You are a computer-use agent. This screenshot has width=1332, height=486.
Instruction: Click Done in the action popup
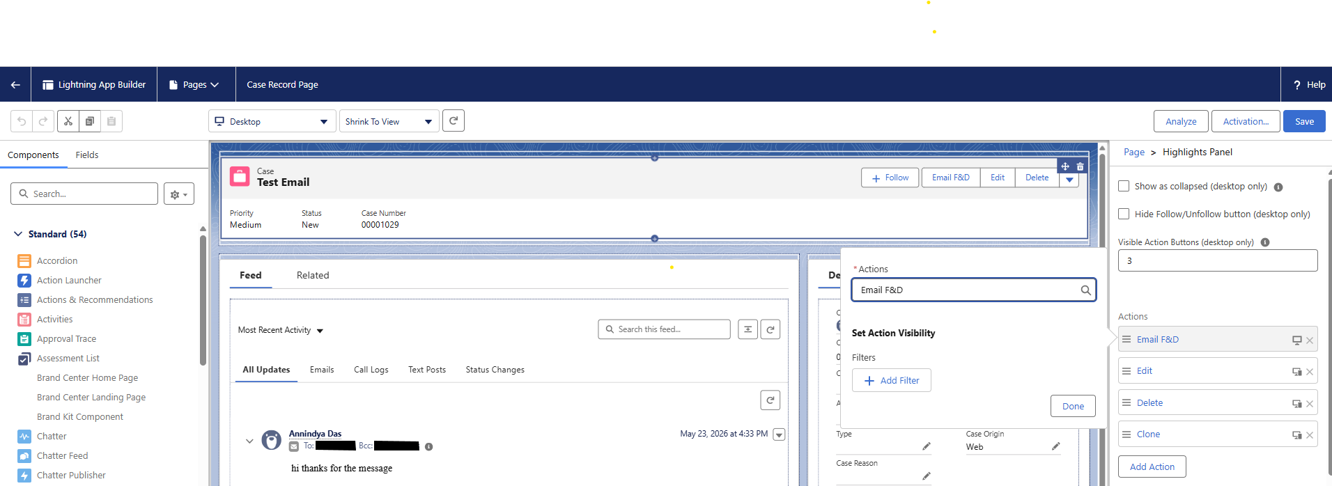click(1073, 406)
